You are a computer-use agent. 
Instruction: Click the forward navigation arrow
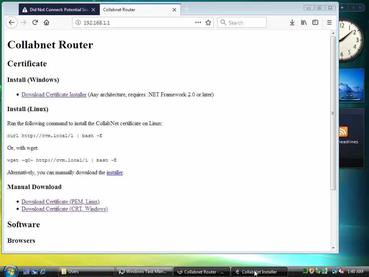coord(23,23)
